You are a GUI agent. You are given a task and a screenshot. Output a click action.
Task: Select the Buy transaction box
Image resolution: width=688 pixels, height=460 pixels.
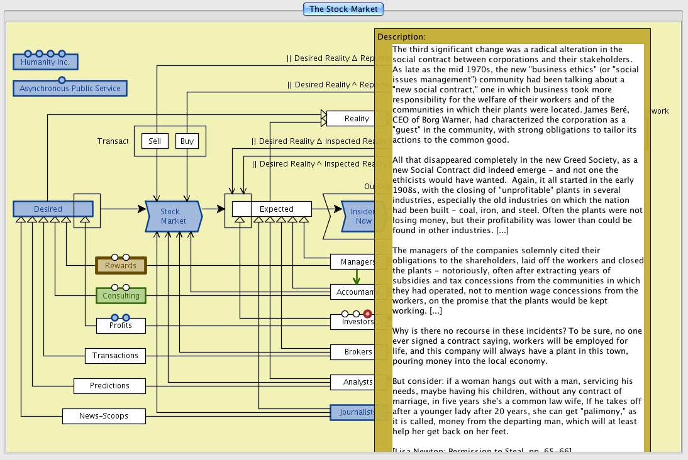[187, 141]
